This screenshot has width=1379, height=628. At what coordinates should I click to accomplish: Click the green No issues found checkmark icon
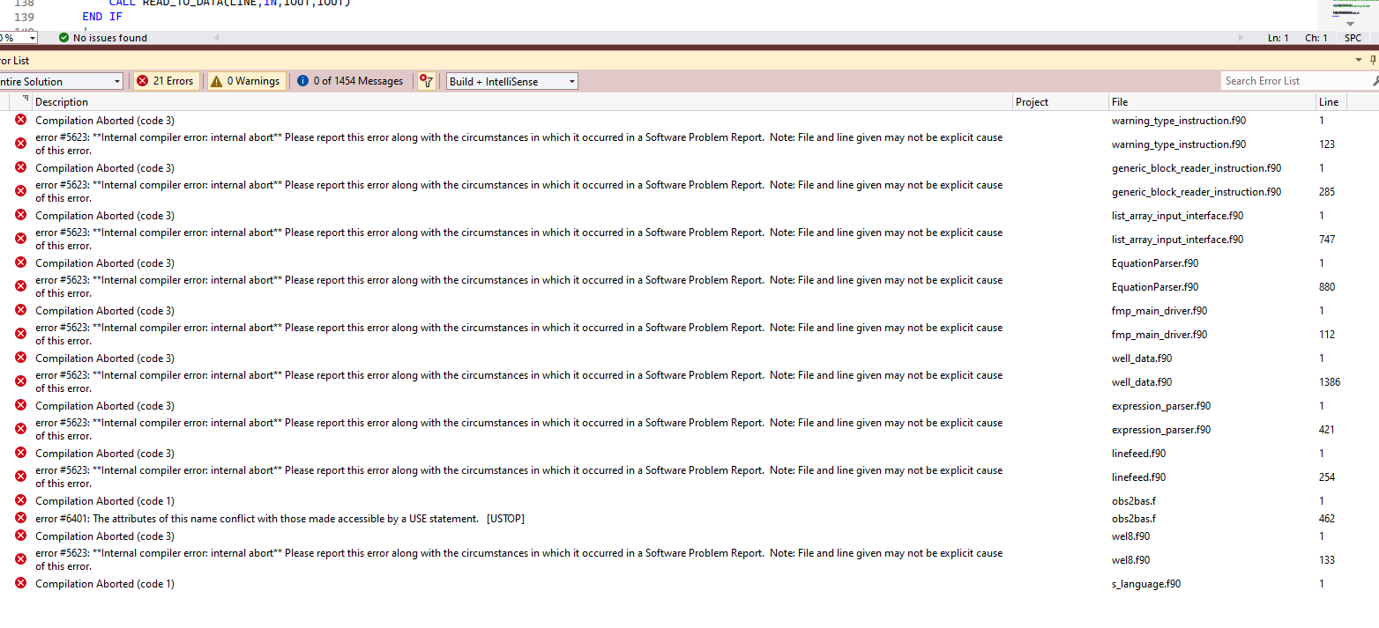point(63,38)
